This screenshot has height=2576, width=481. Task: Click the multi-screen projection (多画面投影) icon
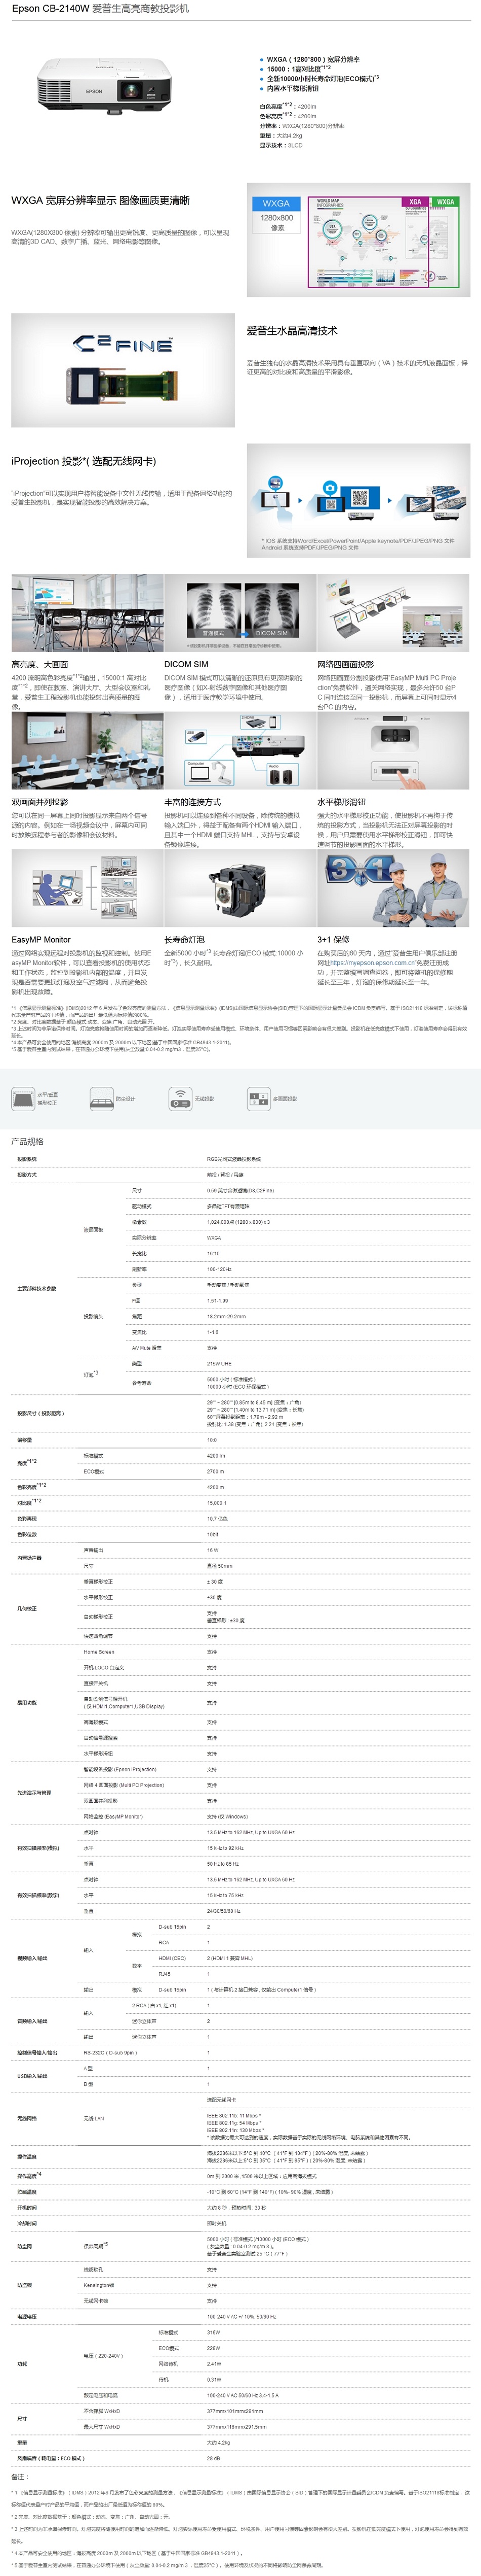tap(258, 1098)
